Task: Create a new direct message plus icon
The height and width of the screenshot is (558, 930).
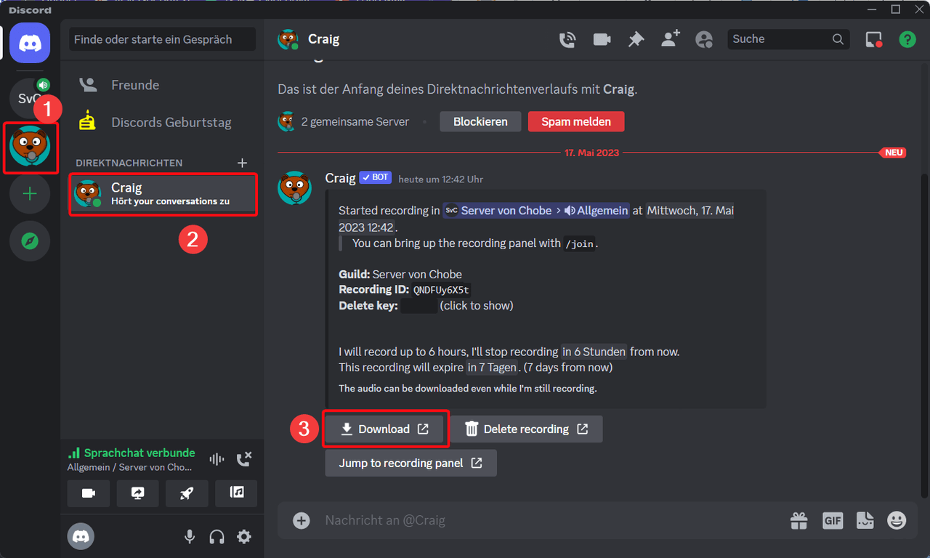Action: coord(243,163)
